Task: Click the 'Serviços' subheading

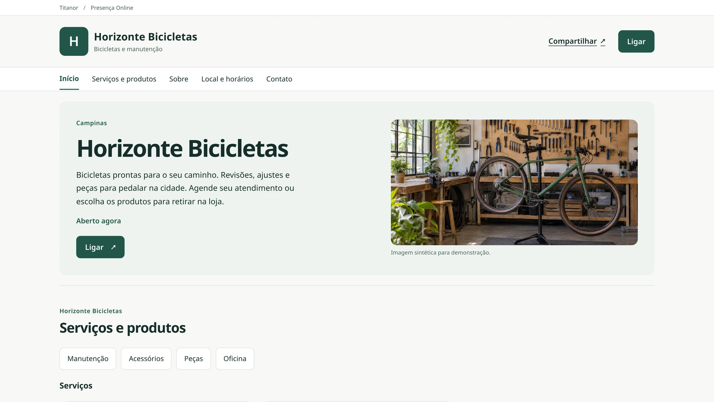Action: click(76, 386)
